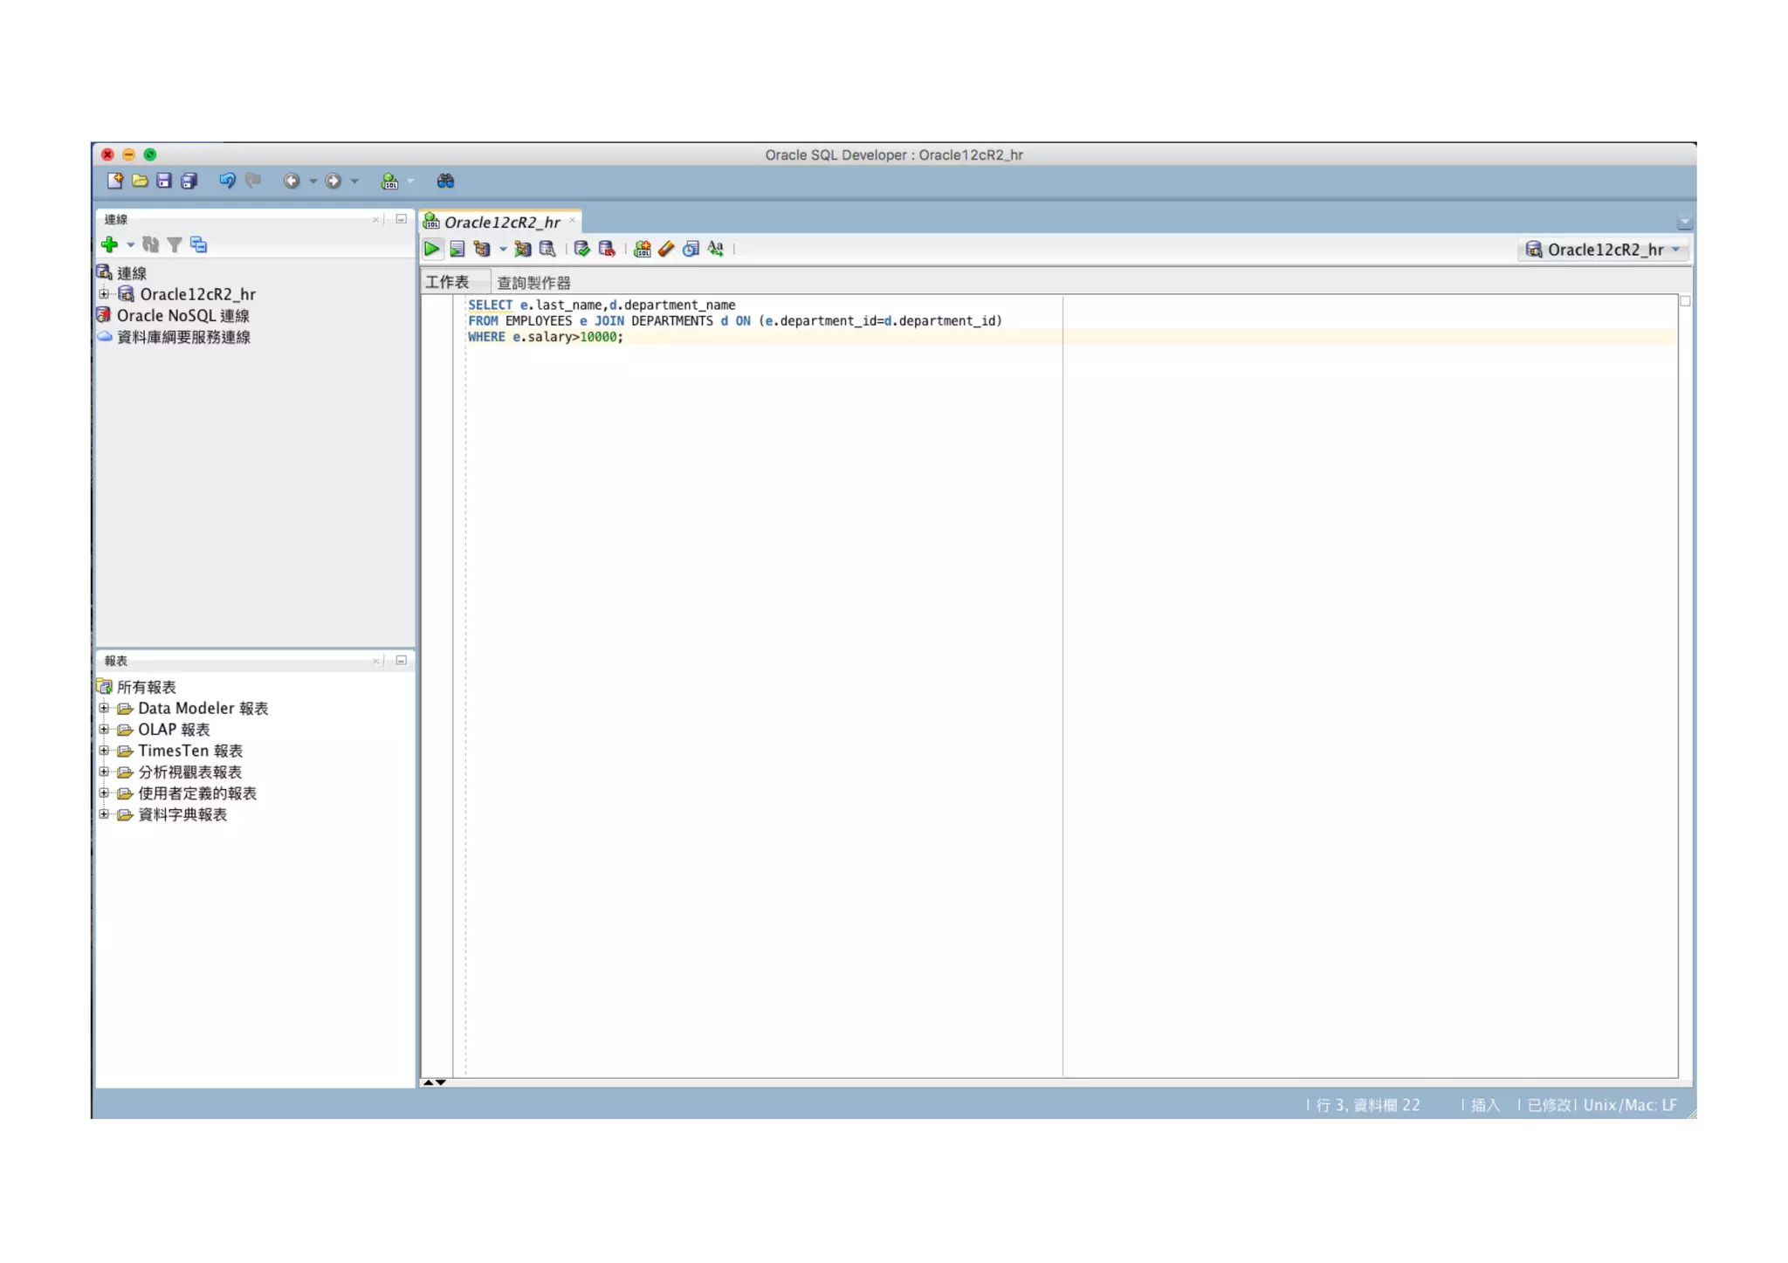Select 資料庫綱要服務連線 in the tree

tap(183, 337)
